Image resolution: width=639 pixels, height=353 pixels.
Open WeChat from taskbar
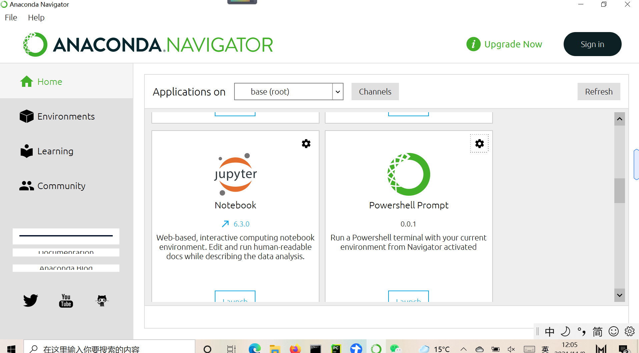click(396, 349)
